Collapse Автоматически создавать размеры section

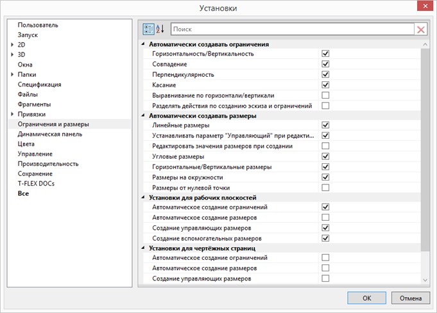[x=143, y=116]
